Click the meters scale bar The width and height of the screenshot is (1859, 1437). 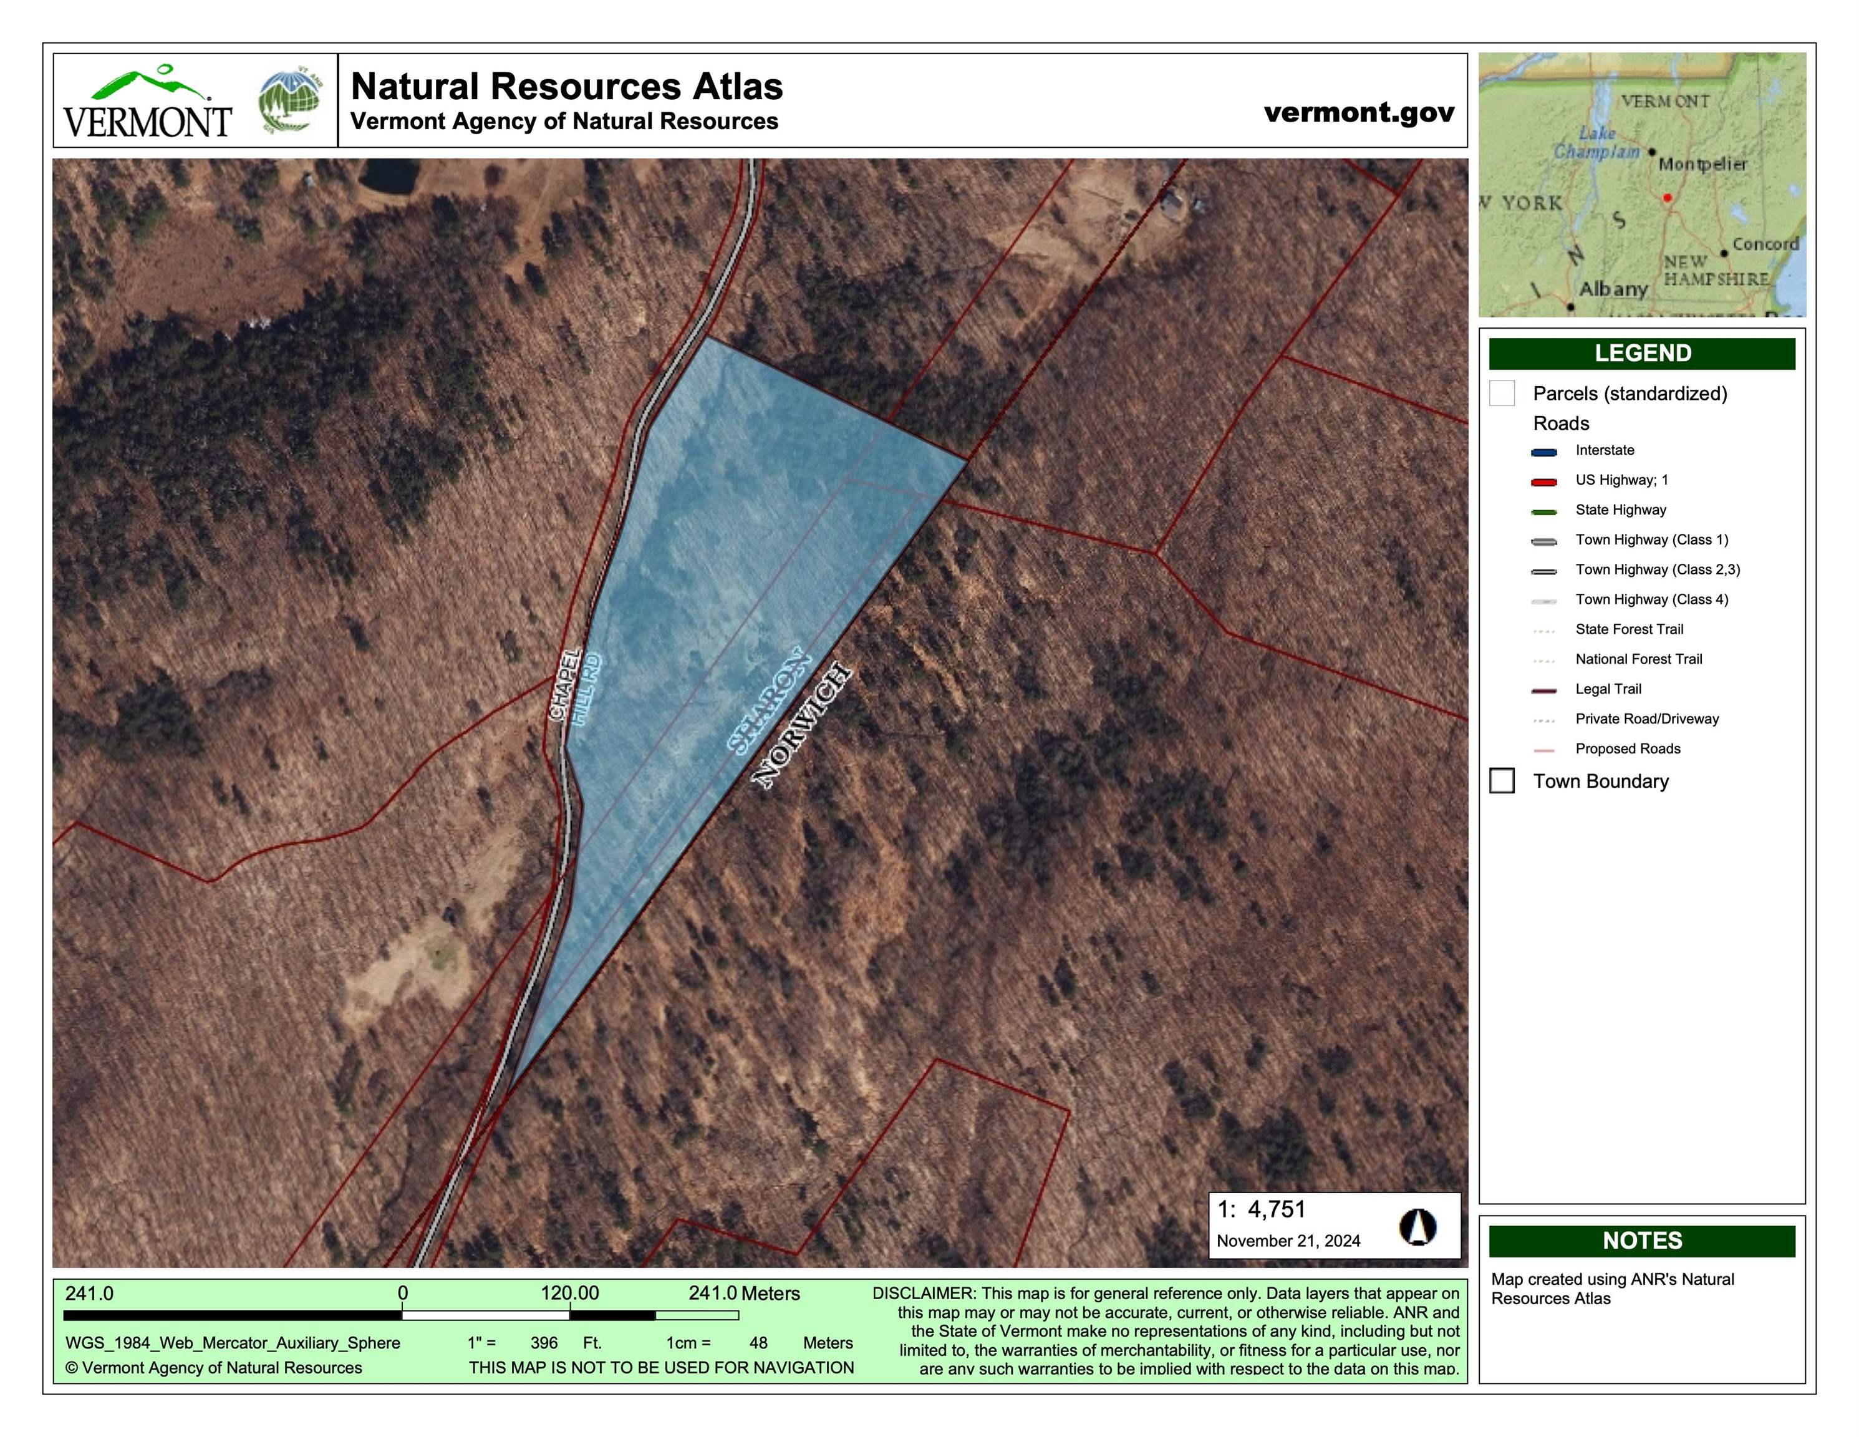point(400,1314)
